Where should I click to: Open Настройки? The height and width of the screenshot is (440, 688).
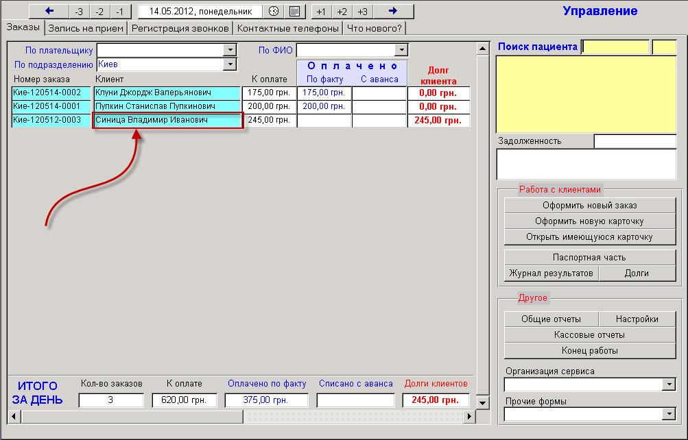coord(637,319)
